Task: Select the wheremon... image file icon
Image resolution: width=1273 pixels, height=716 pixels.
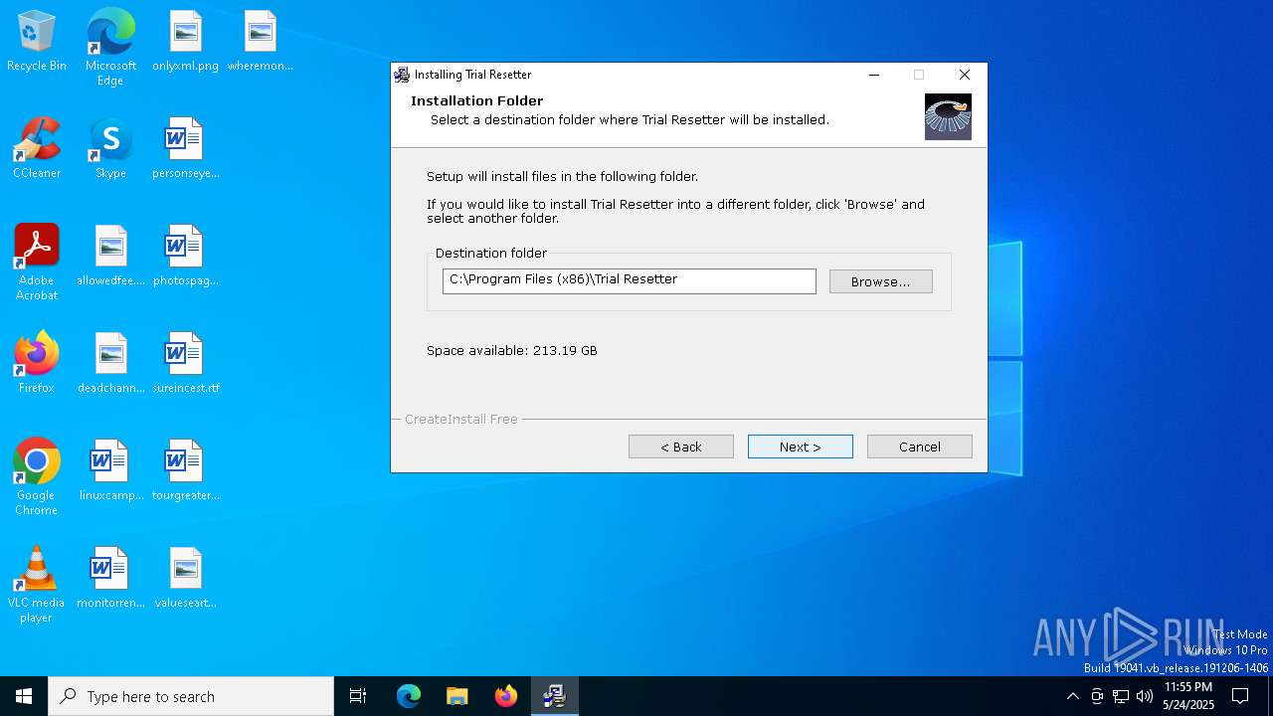Action: tap(260, 41)
